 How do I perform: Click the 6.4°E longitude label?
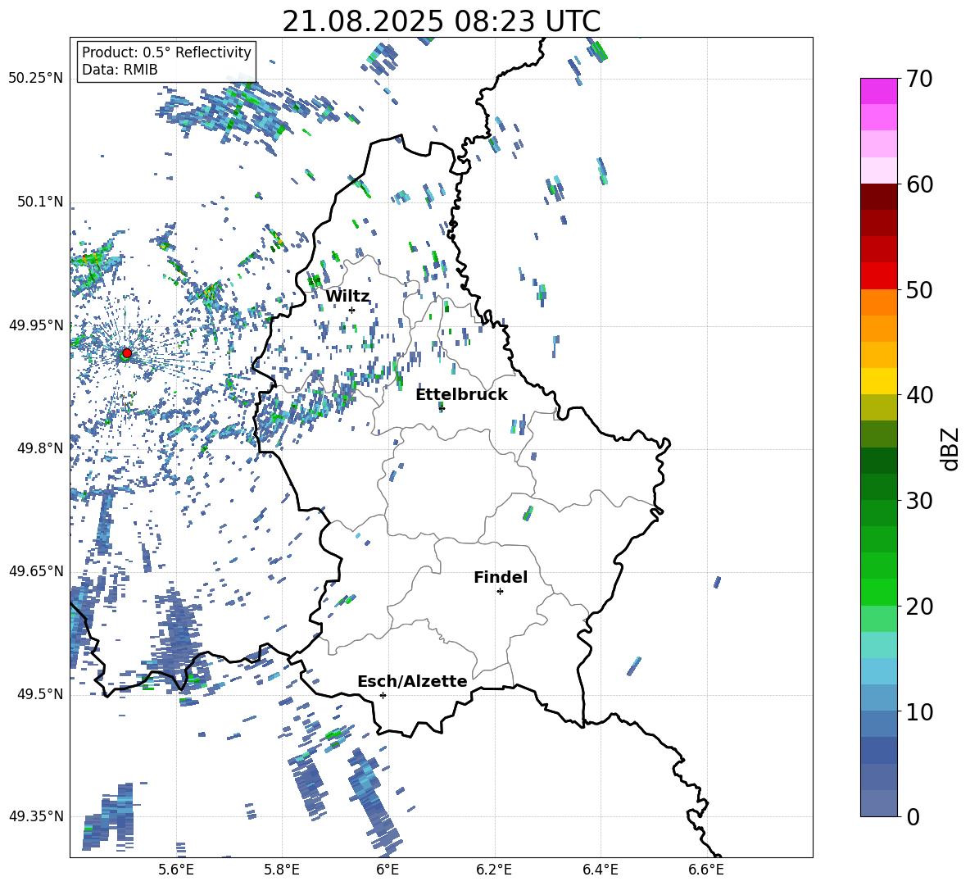(600, 870)
